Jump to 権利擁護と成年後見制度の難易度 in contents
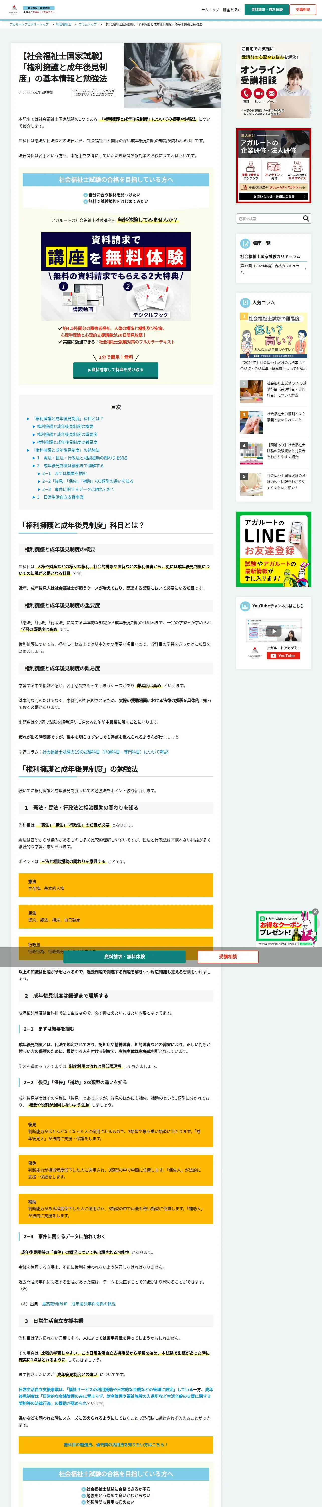This screenshot has height=1507, width=322. (x=67, y=442)
